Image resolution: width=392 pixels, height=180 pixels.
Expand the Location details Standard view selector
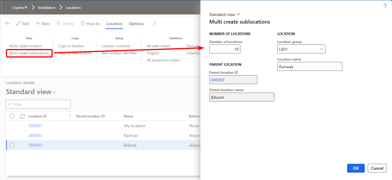click(55, 92)
